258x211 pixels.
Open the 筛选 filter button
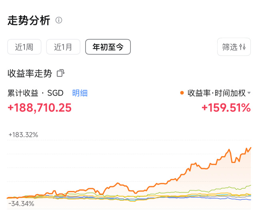click(x=234, y=47)
